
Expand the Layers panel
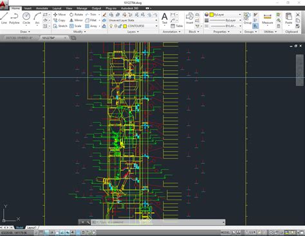tap(133, 32)
